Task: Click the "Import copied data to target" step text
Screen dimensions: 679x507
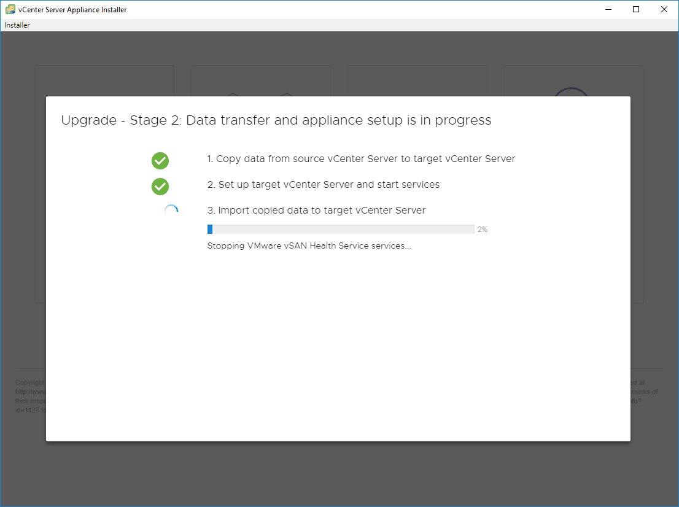Action: coord(316,211)
